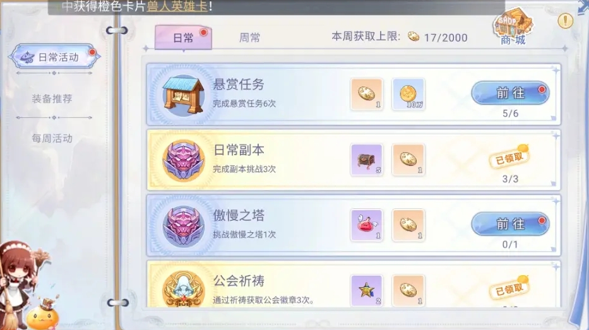Screen dimensions: 589x330
Task: View the star badge reward in 公会祈祷
Action: [x=367, y=290]
